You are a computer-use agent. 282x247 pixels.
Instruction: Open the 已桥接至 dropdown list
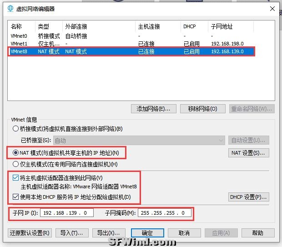(139, 140)
